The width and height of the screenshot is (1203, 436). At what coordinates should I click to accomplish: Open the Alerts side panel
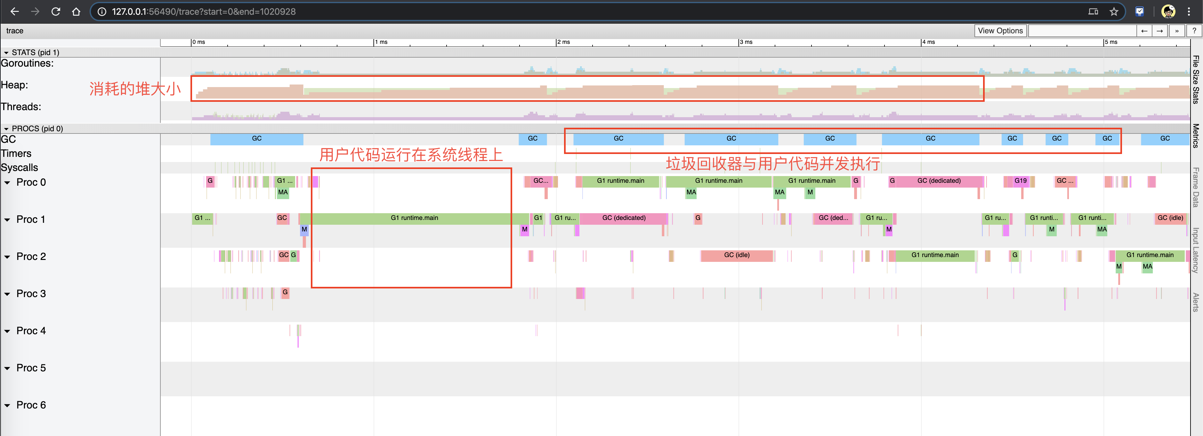click(x=1196, y=301)
